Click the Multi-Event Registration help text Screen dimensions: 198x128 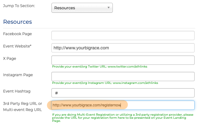pos(123,118)
